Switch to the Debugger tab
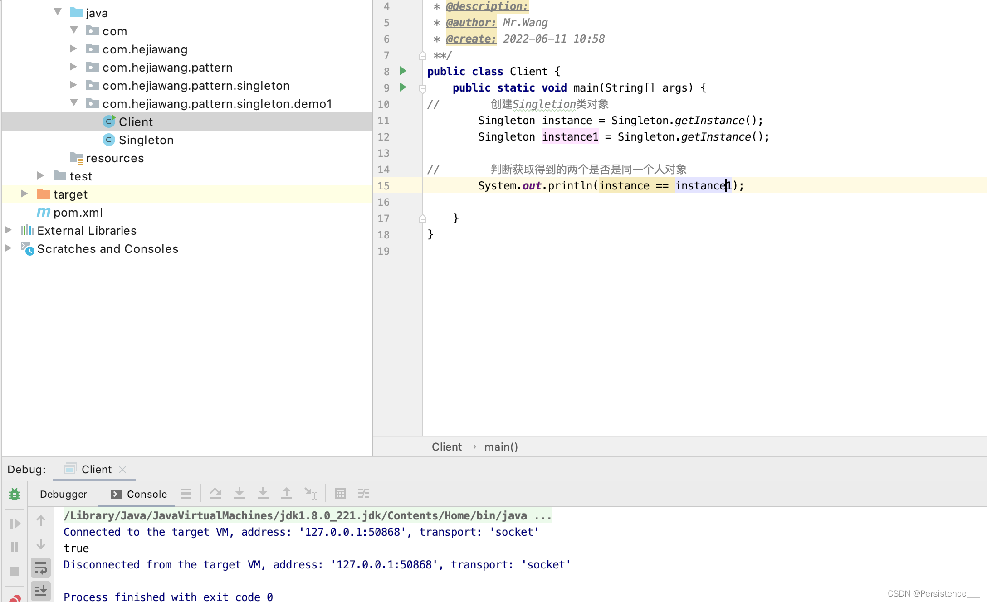987x602 pixels. [x=64, y=494]
